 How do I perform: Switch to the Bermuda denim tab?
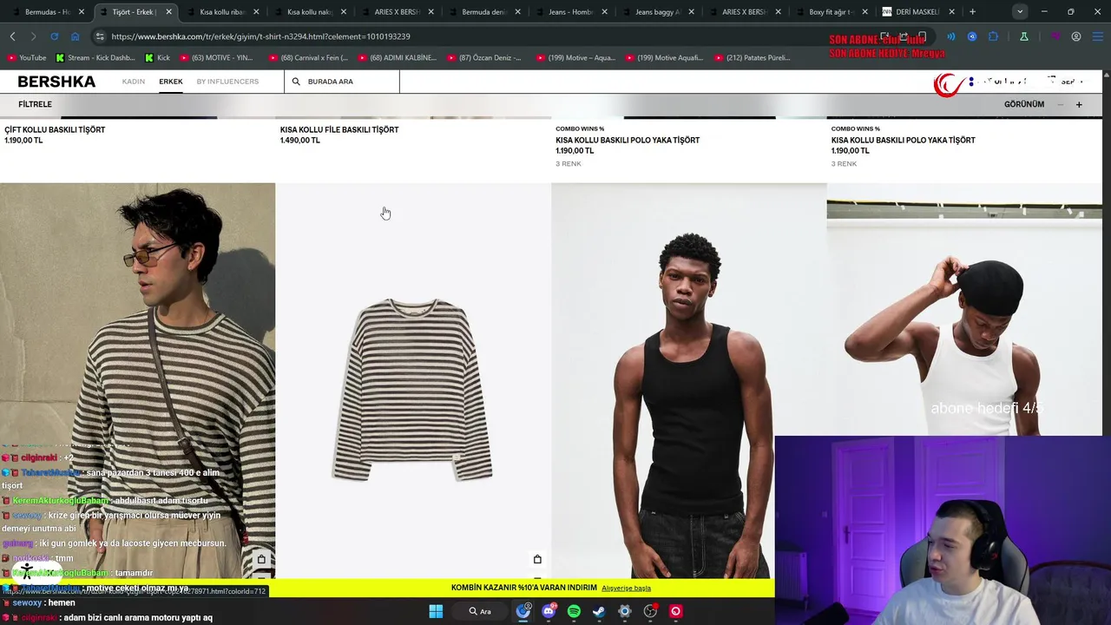coord(484,12)
